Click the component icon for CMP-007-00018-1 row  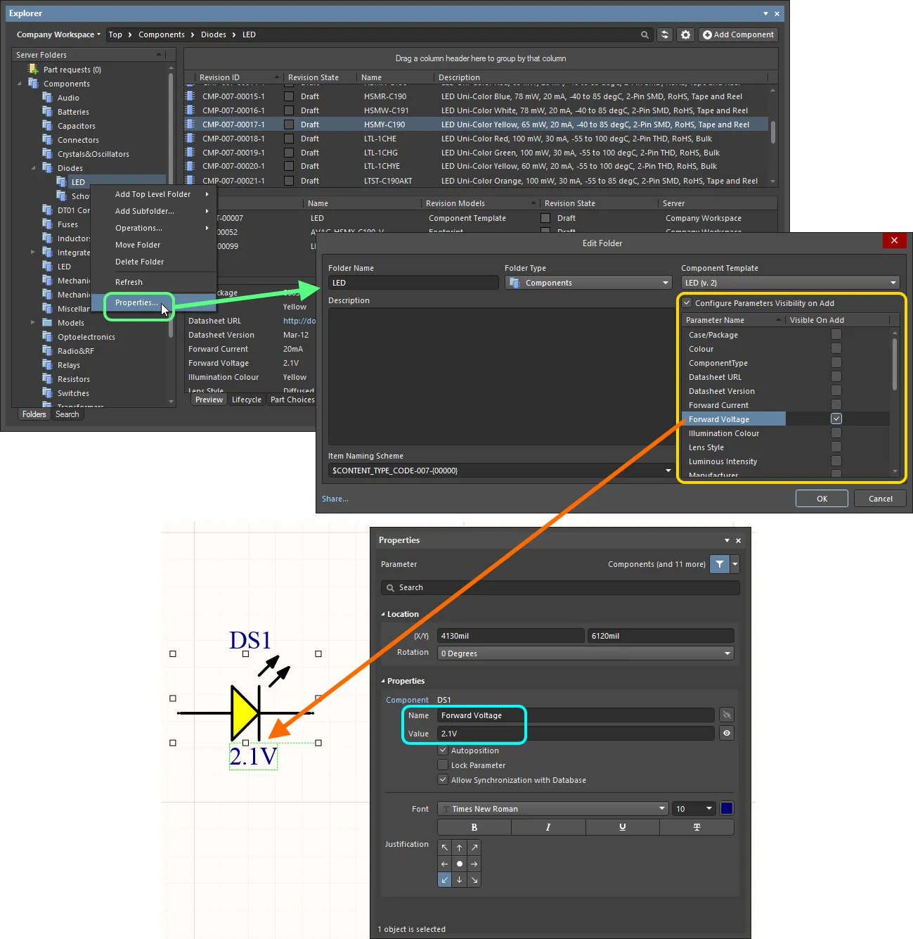(190, 139)
